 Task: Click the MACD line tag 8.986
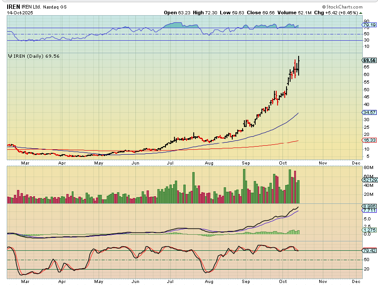click(x=369, y=207)
